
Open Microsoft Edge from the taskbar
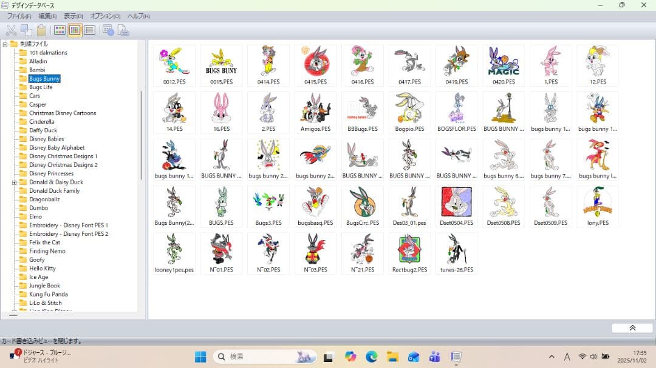click(x=371, y=357)
